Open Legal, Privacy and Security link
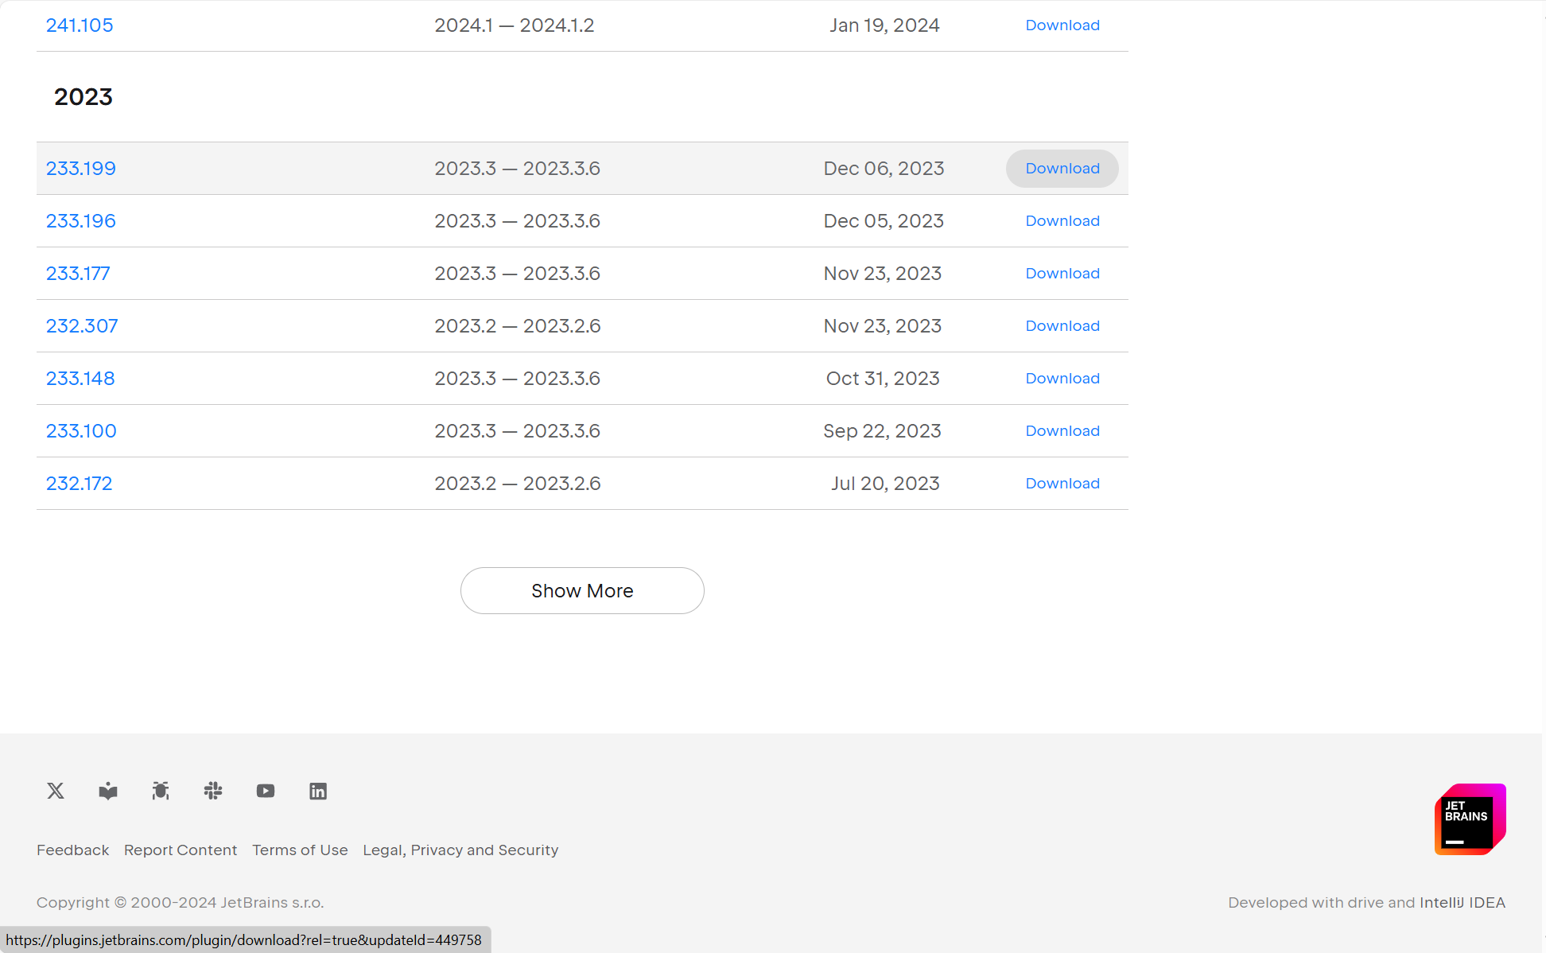 click(460, 850)
